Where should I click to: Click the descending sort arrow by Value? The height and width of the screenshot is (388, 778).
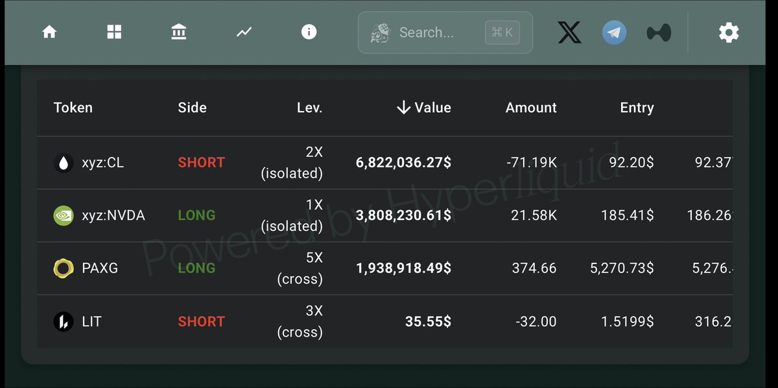coord(403,108)
